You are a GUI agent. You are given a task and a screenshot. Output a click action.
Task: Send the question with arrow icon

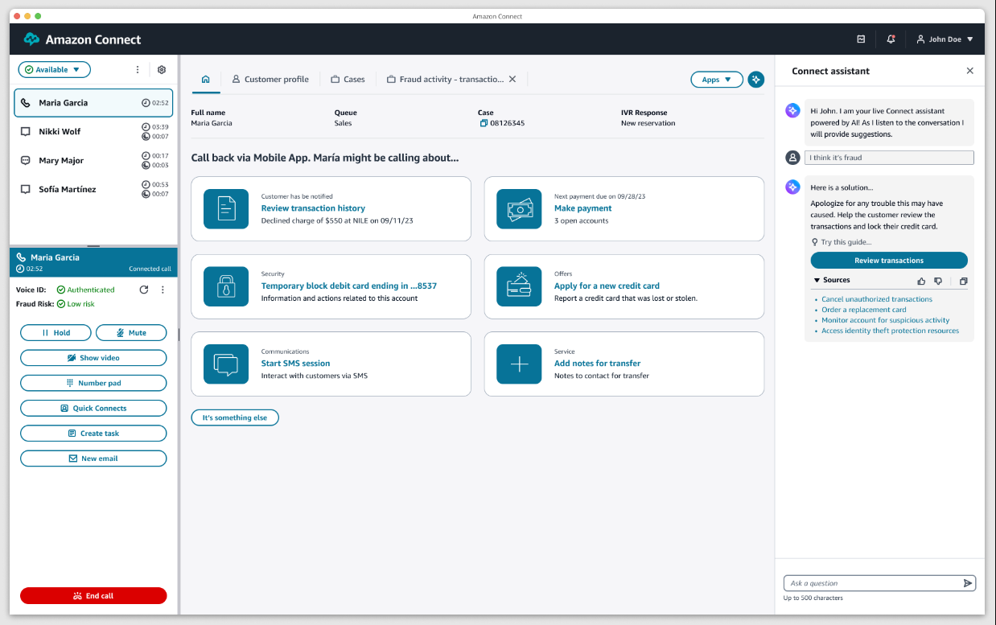[x=968, y=583]
